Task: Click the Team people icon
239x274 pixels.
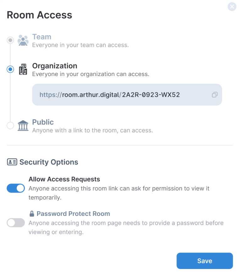Action: click(23, 40)
